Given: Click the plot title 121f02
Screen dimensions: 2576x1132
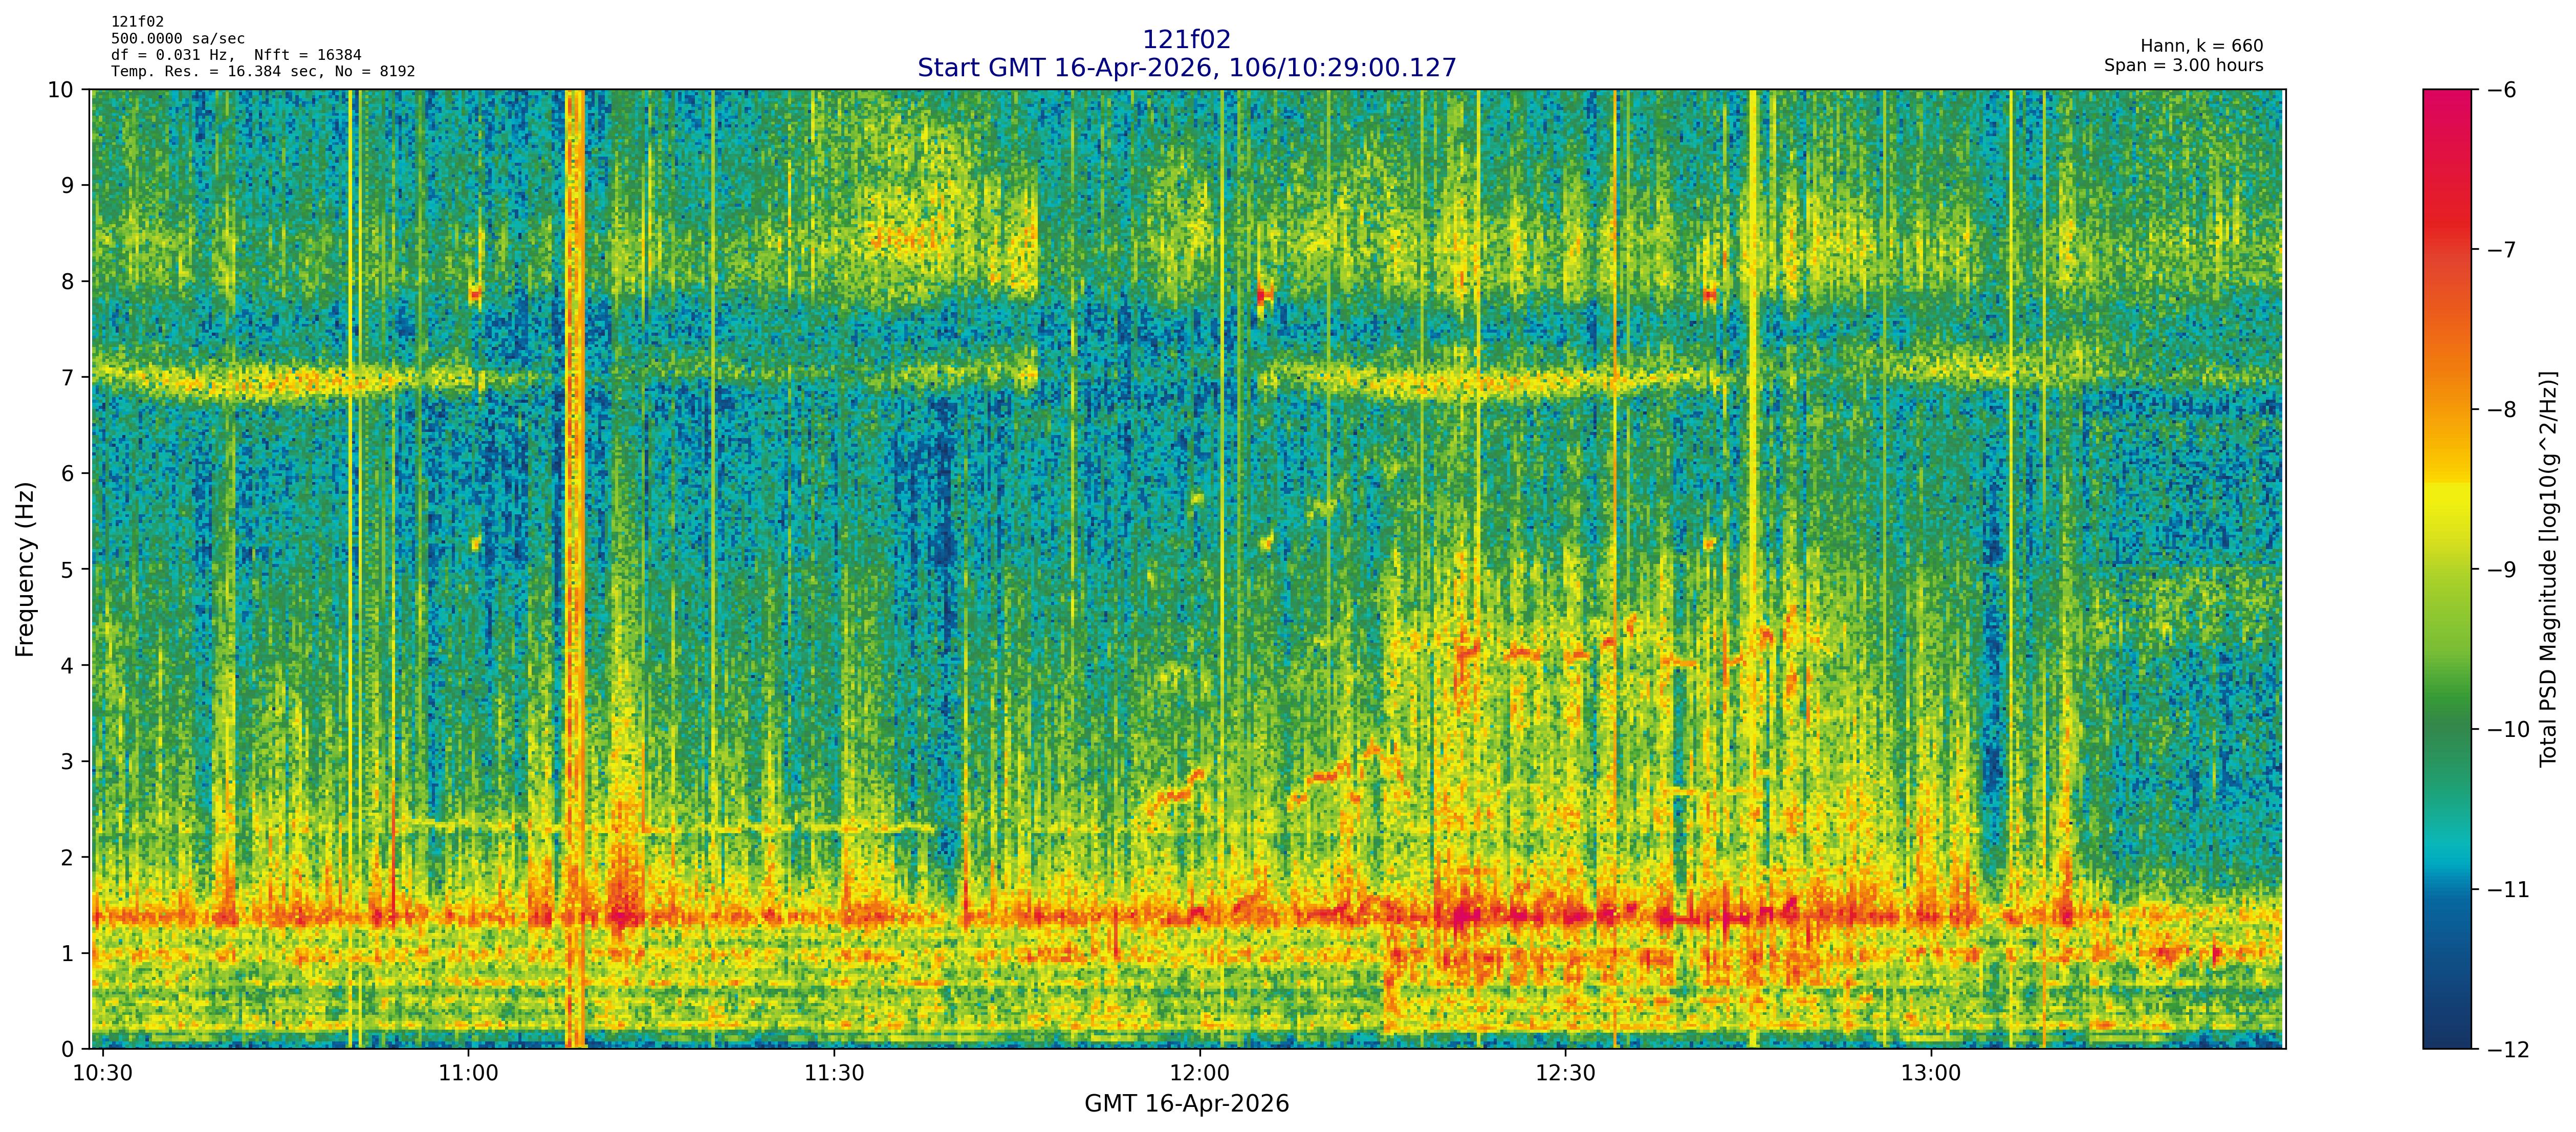Looking at the screenshot, I should pos(1186,40).
